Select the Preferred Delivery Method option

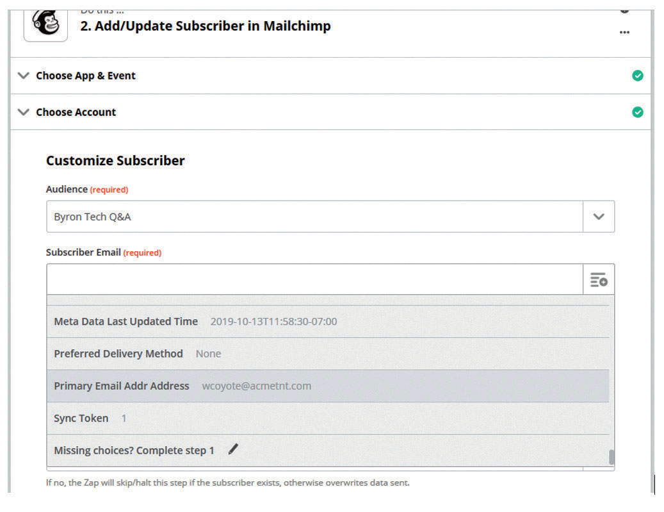click(x=138, y=354)
